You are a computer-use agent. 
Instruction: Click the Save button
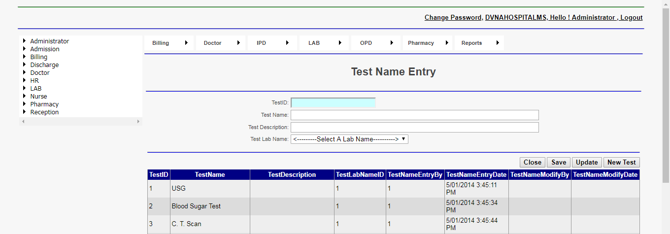click(559, 163)
